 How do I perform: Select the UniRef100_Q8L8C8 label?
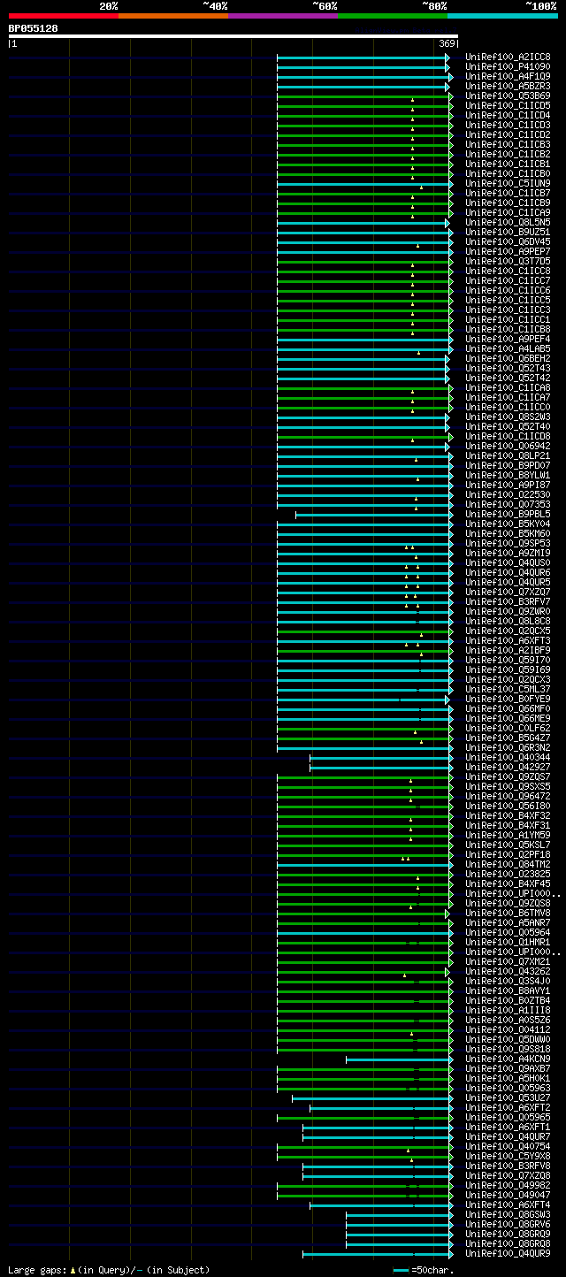coord(508,621)
